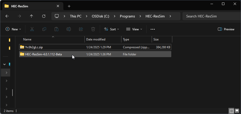Go back with the left arrow
Image resolution: width=241 pixels, height=114 pixels.
(x=7, y=16)
